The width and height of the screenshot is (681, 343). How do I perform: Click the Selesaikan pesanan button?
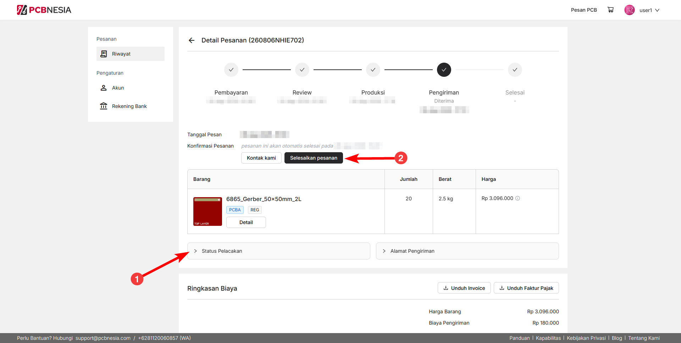click(x=314, y=158)
